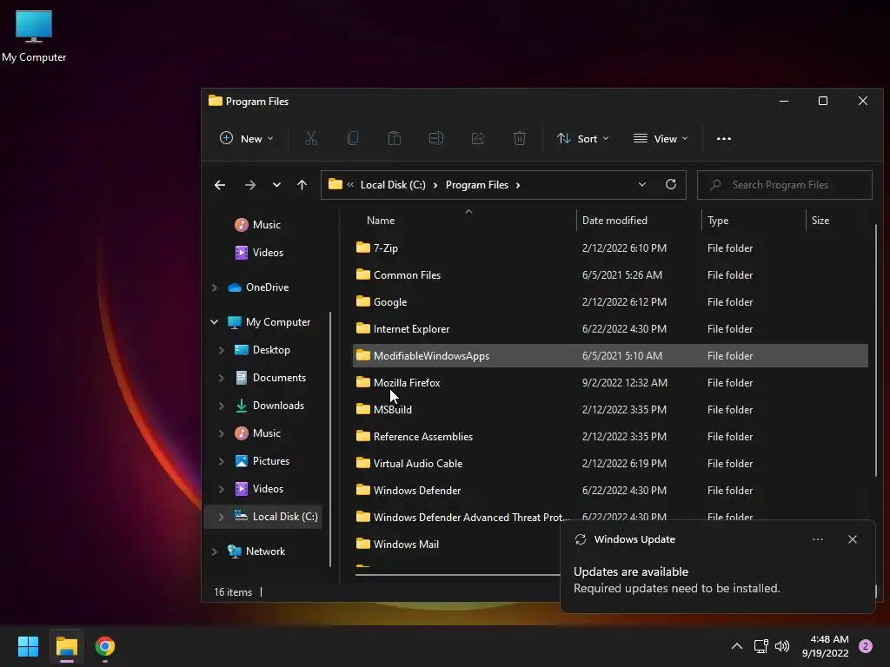Screen dimensions: 890x667
Task: Open the volume speaker tray icon
Action: click(x=782, y=645)
